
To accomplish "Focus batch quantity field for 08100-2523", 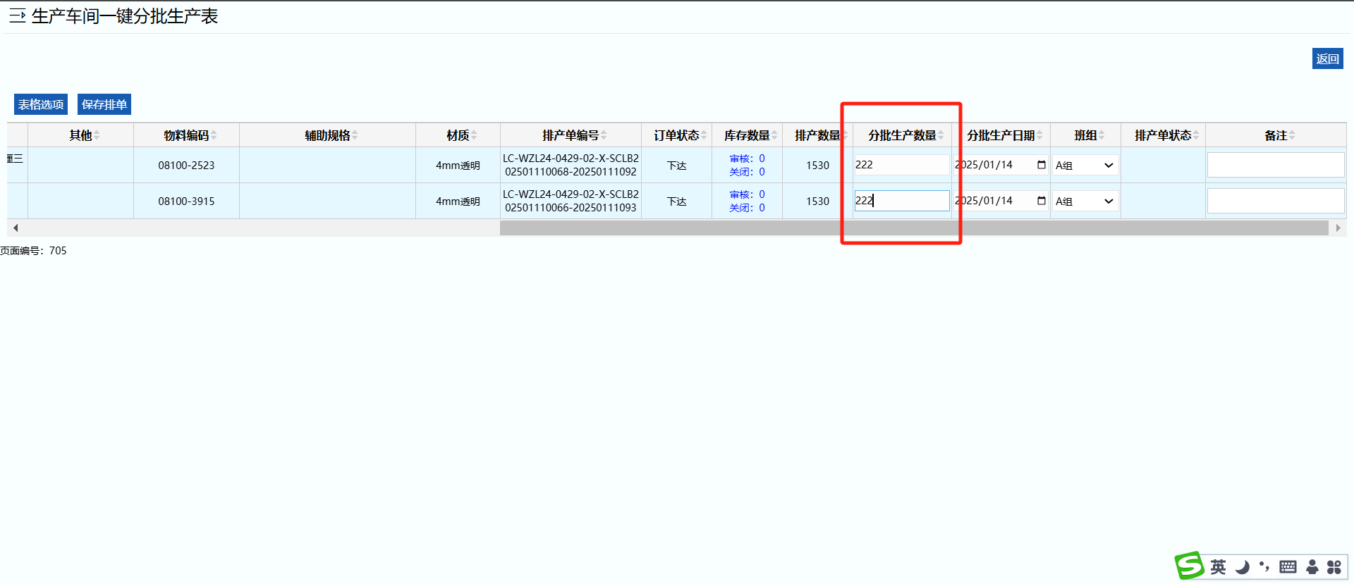I will [902, 165].
